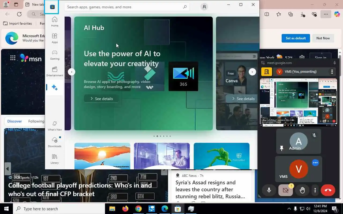Open College football playoff predictions article

[x=80, y=189]
